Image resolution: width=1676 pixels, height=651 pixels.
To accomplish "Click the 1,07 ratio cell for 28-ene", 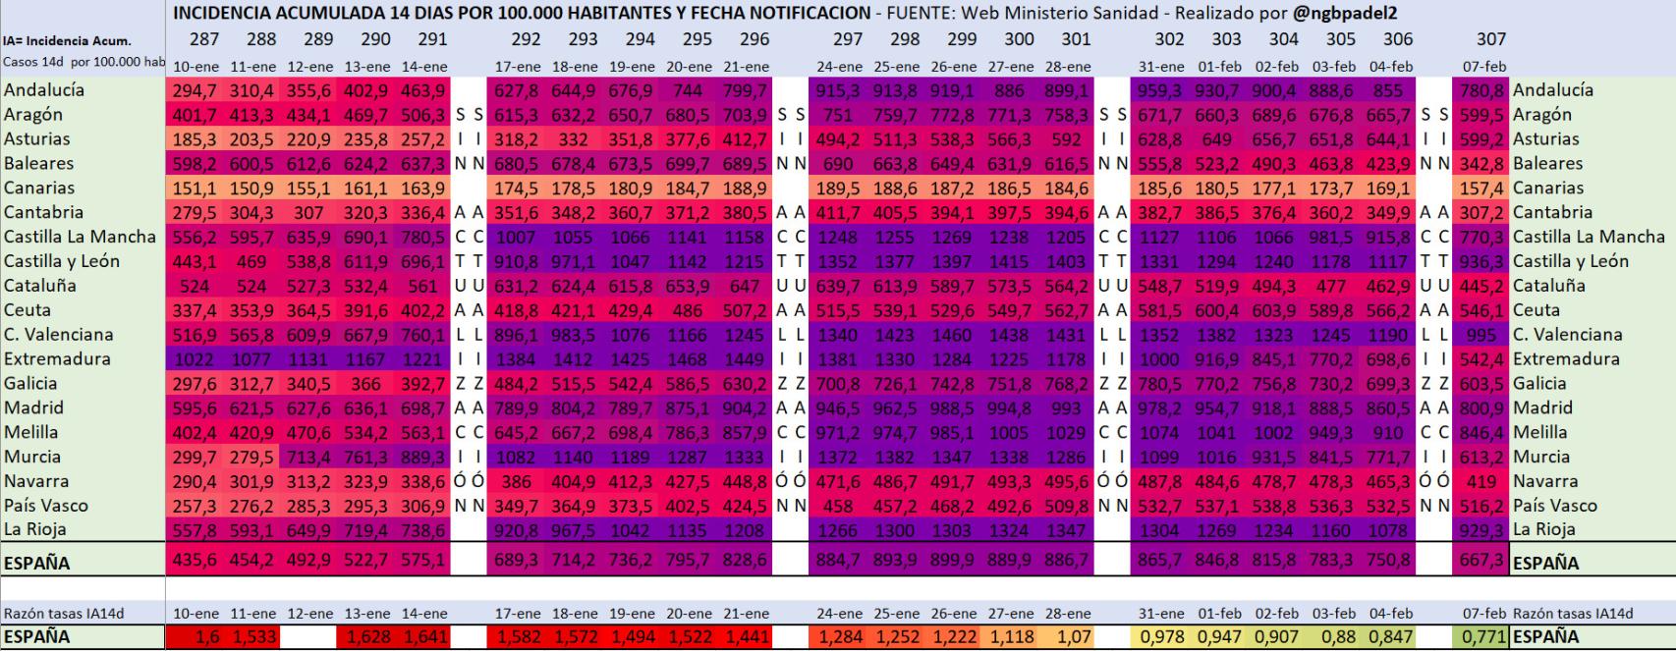I will pos(1068,636).
